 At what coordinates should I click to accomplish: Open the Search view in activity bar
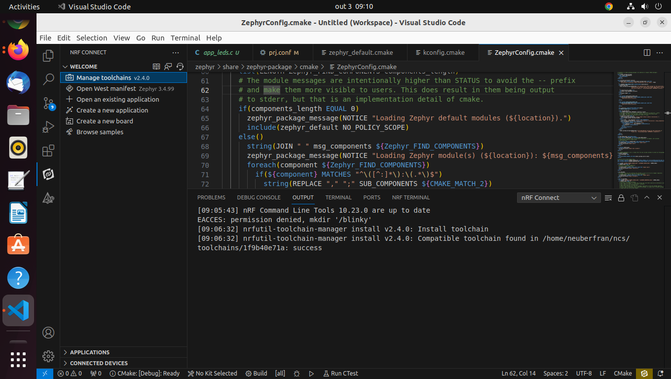pos(48,79)
